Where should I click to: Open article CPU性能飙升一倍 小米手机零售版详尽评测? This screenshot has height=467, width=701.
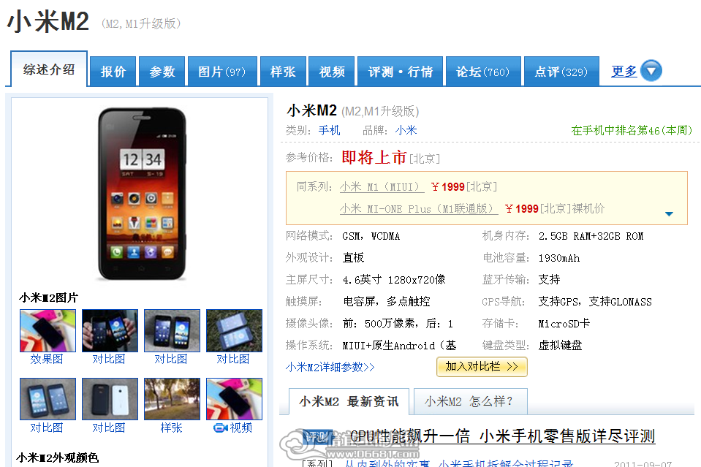pos(502,436)
